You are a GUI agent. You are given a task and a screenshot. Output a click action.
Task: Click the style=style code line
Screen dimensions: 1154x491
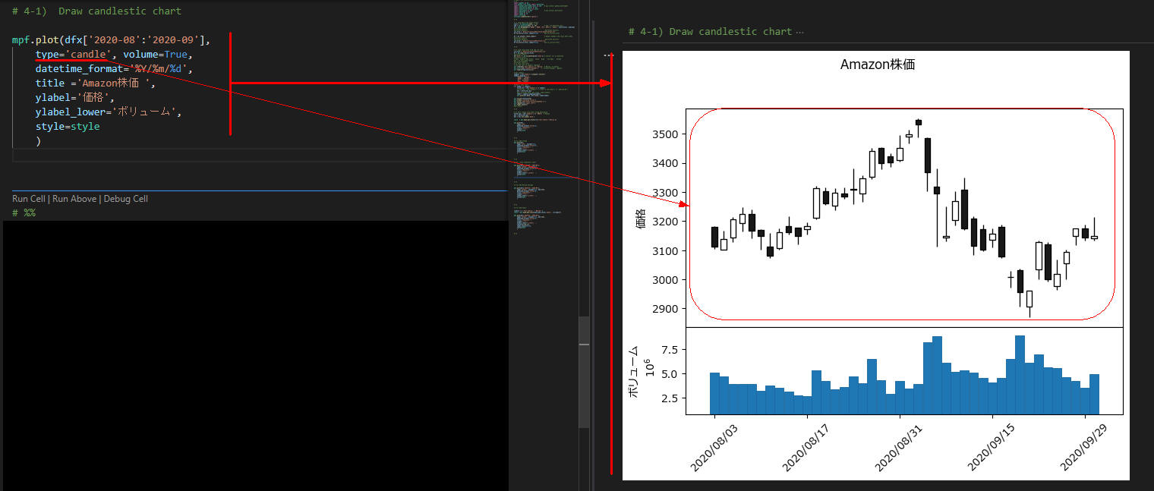tap(68, 127)
